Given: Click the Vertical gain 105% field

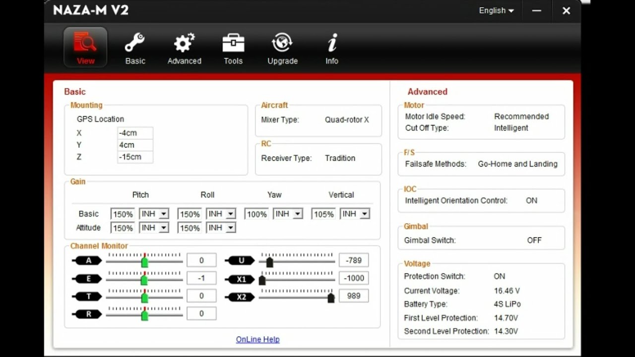Looking at the screenshot, I should pos(323,214).
